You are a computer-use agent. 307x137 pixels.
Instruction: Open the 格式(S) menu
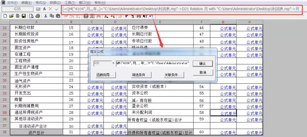tap(41, 3)
